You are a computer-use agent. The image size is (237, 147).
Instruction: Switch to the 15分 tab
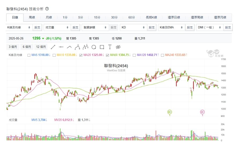(97, 17)
